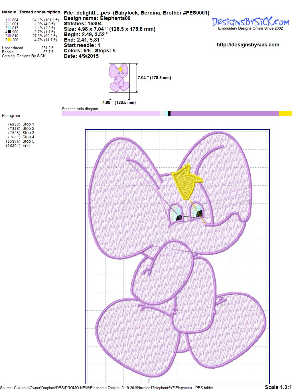Click the yellow segment of stitches ratio bar
This screenshot has width=292, height=390.
pyautogui.click(x=285, y=114)
